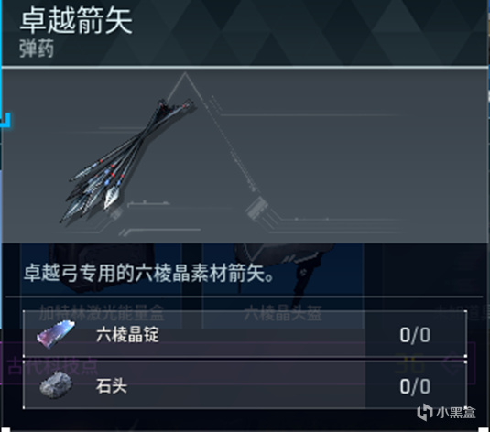Click the dimmed 36 technology points number
This screenshot has width=490, height=432.
(x=409, y=364)
